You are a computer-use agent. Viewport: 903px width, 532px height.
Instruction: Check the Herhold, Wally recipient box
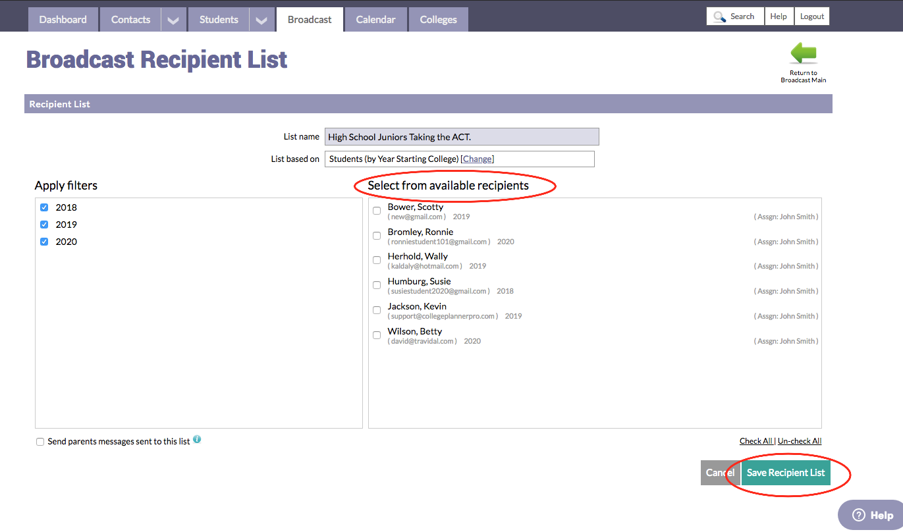coord(377,260)
